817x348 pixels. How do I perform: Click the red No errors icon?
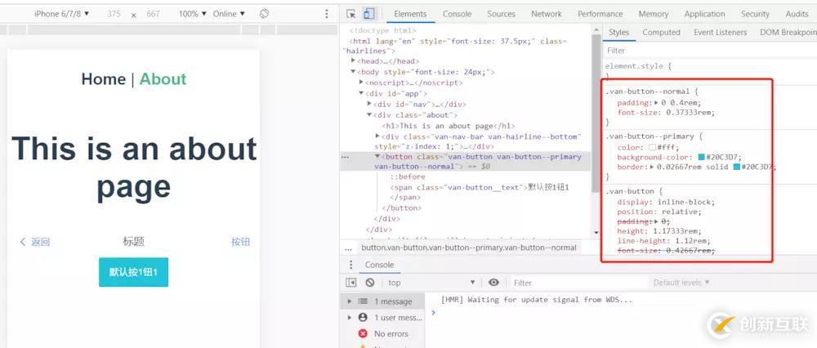pyautogui.click(x=363, y=333)
